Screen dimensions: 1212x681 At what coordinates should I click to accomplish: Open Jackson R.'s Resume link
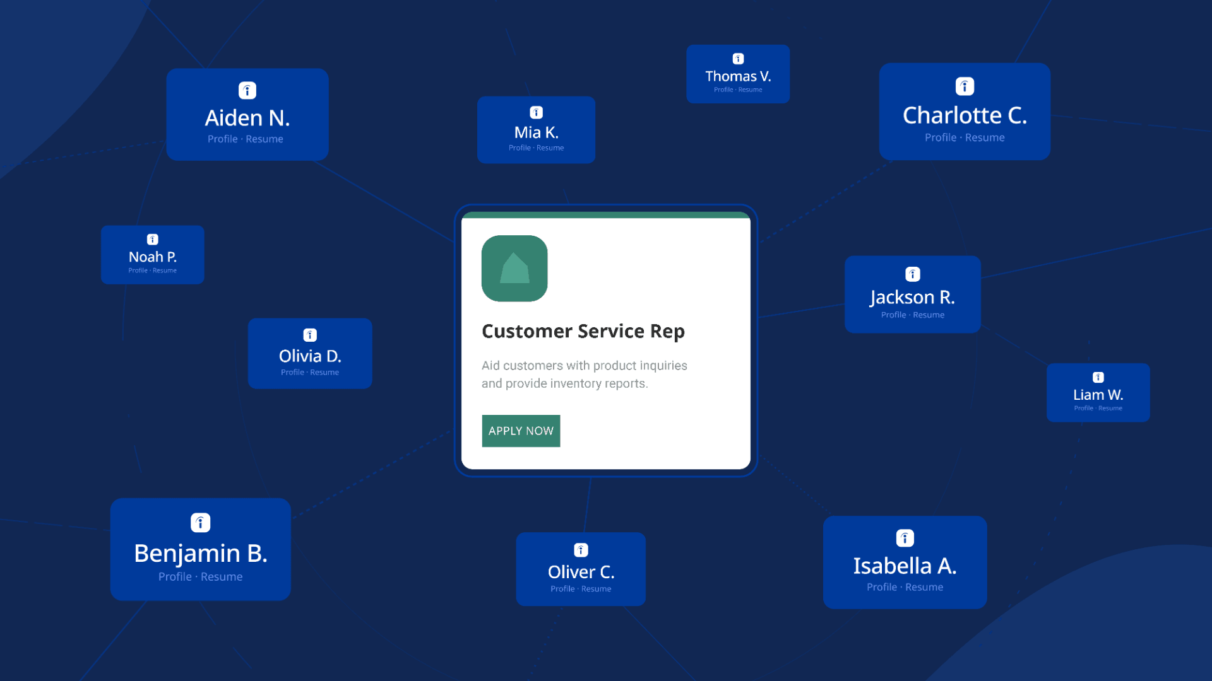coord(929,315)
